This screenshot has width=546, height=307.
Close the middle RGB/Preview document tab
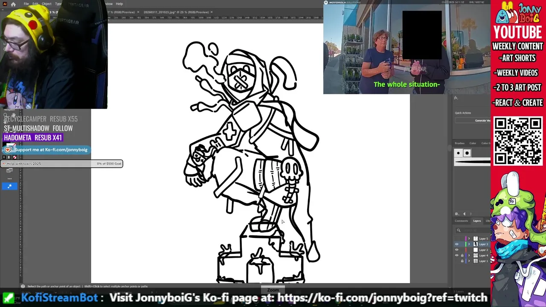(x=138, y=12)
